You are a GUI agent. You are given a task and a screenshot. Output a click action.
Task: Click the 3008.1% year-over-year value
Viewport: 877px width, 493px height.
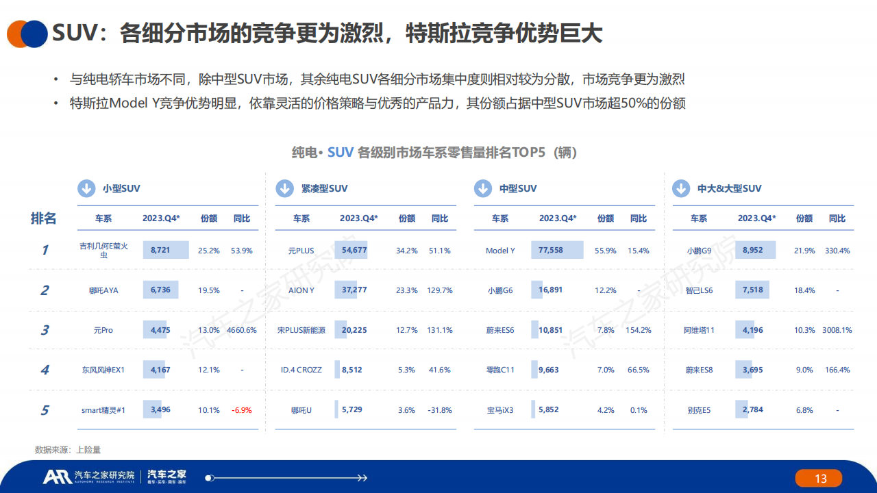click(837, 330)
